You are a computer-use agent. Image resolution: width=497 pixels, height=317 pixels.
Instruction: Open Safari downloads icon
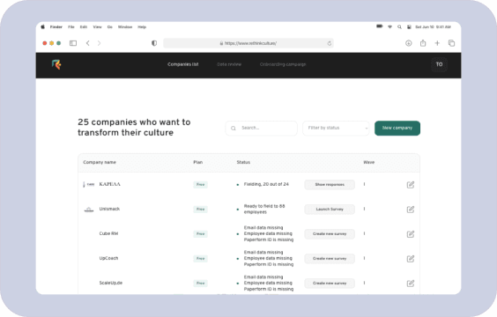tap(409, 43)
